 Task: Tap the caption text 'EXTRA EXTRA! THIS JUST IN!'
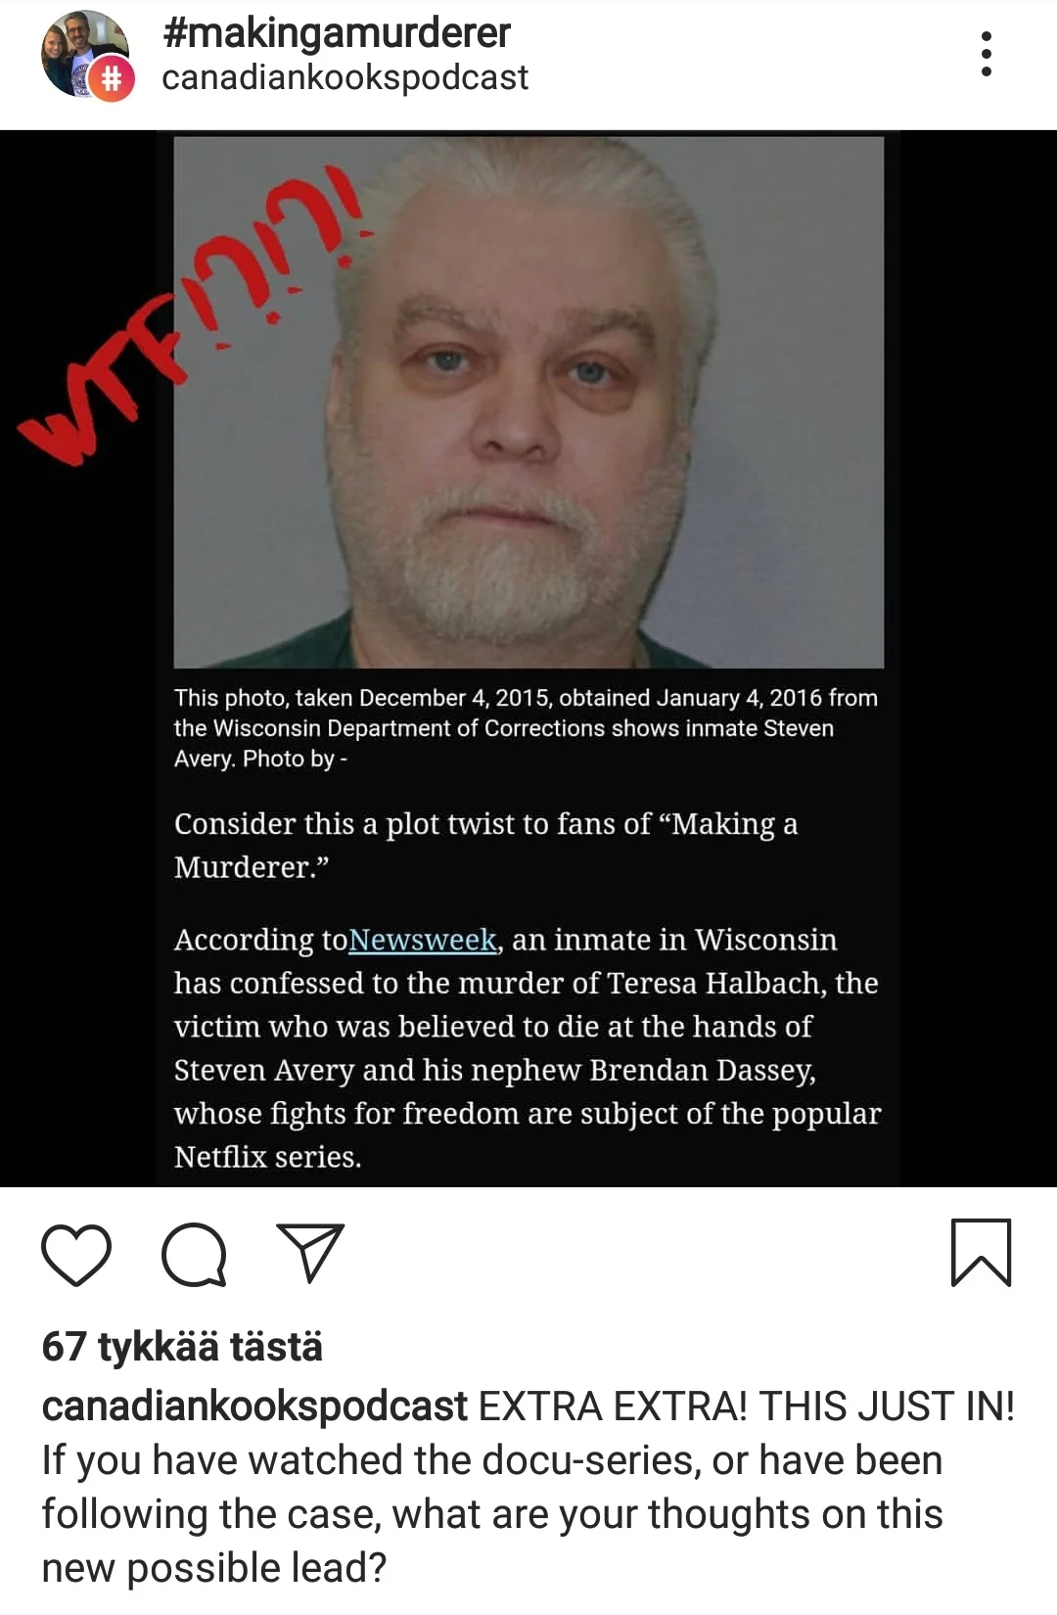click(x=746, y=1407)
